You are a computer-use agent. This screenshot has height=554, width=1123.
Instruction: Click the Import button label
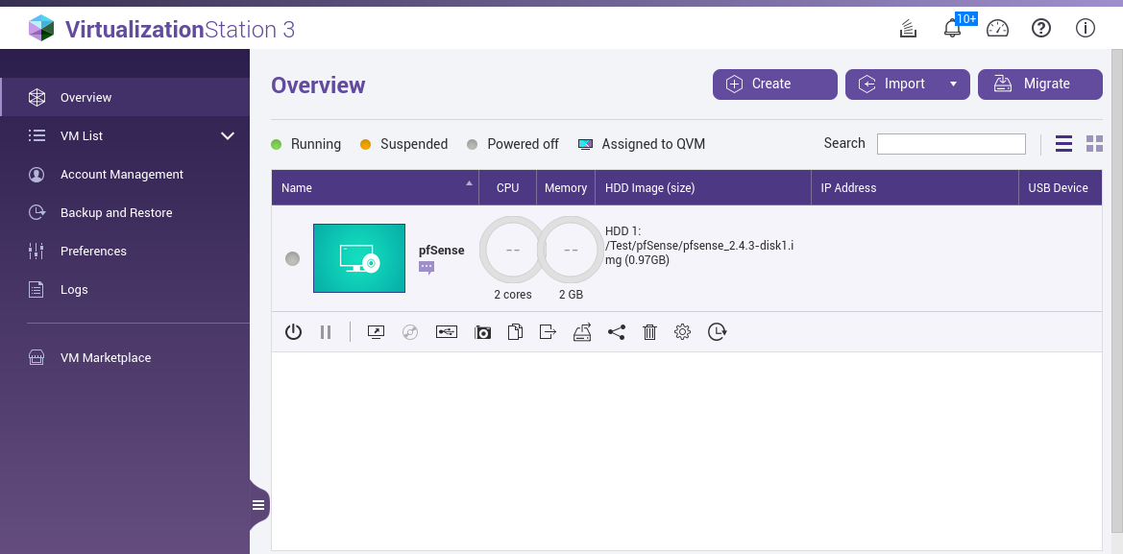coord(905,84)
